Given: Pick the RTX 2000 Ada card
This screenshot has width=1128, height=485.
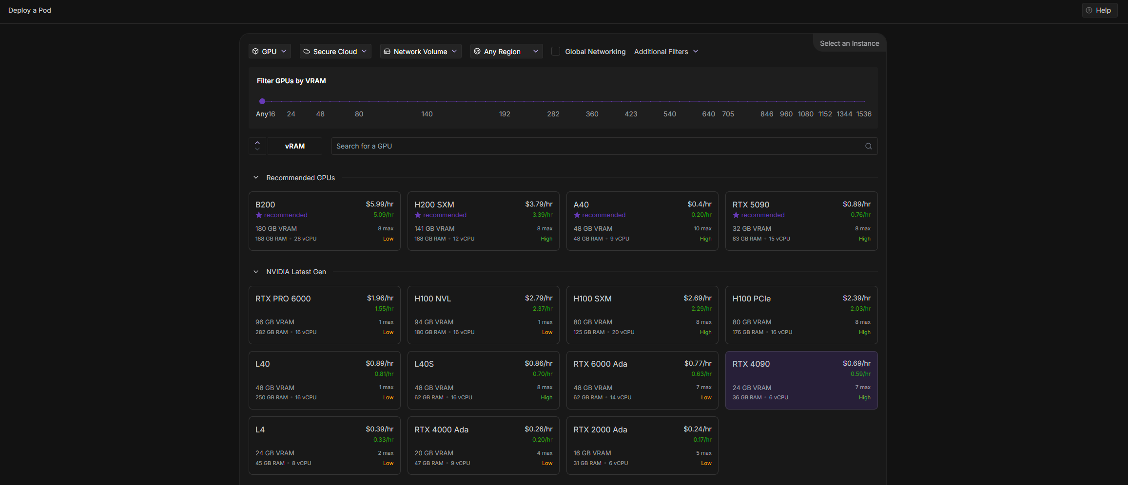Looking at the screenshot, I should click(642, 446).
